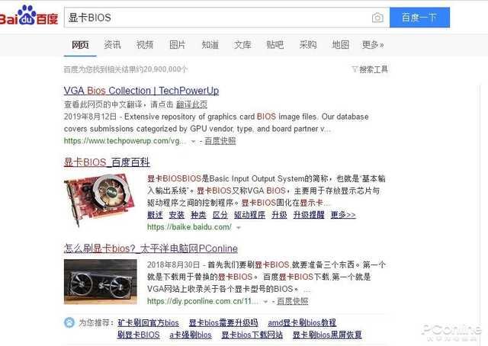488x346 pixels.
Task: Open the Baidu logo homepage
Action: pos(29,15)
